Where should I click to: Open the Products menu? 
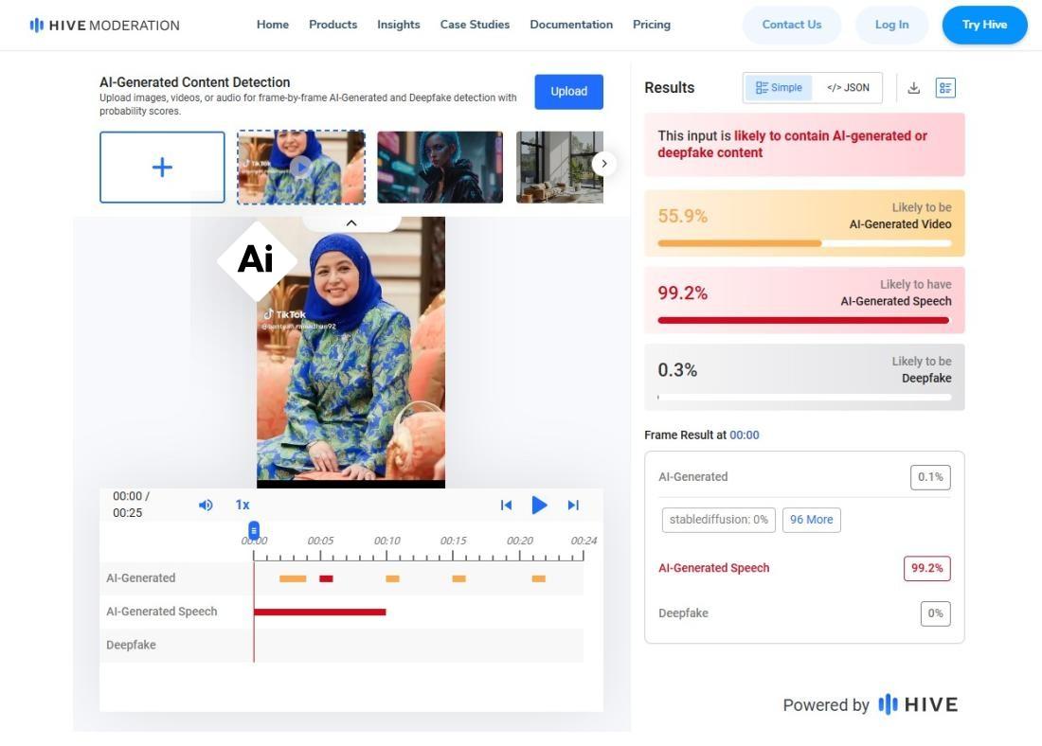tap(332, 25)
